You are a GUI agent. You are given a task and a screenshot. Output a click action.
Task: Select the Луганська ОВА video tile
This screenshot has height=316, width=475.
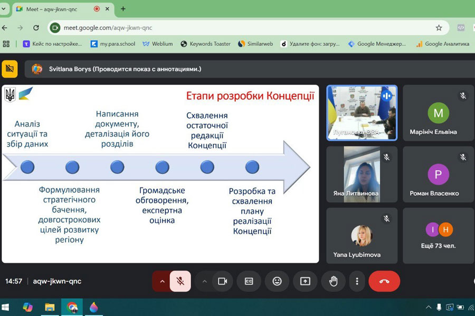pos(362,112)
